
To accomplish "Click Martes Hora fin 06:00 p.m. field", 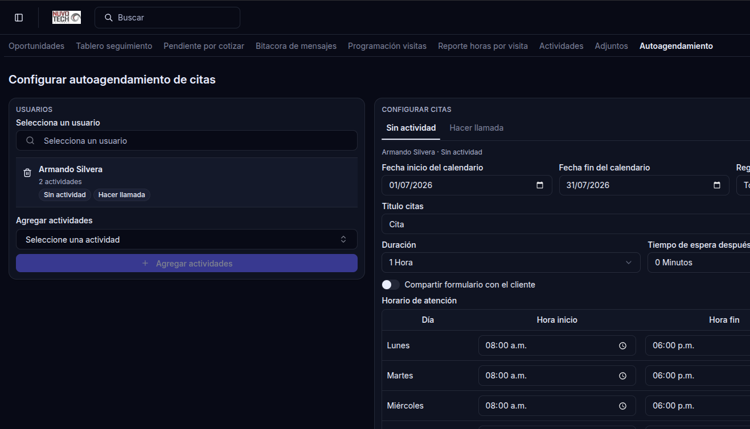I will click(x=698, y=376).
